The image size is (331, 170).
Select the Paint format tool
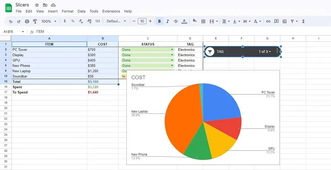tap(35, 21)
